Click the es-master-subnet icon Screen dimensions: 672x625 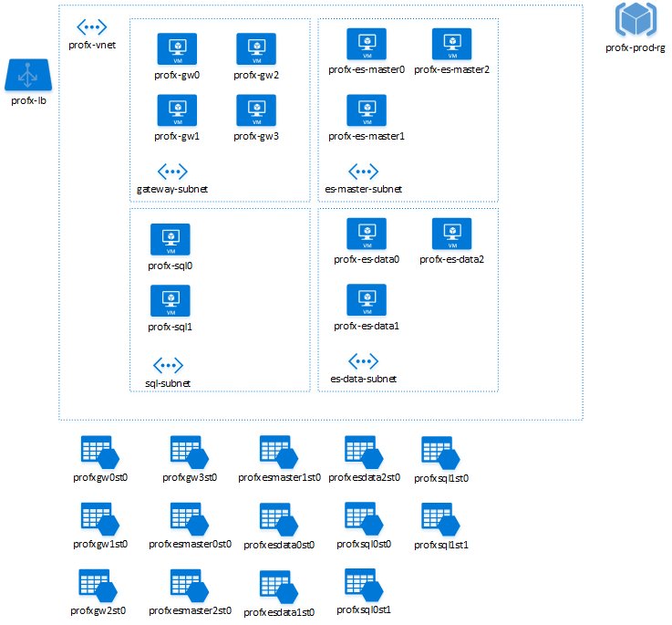364,172
